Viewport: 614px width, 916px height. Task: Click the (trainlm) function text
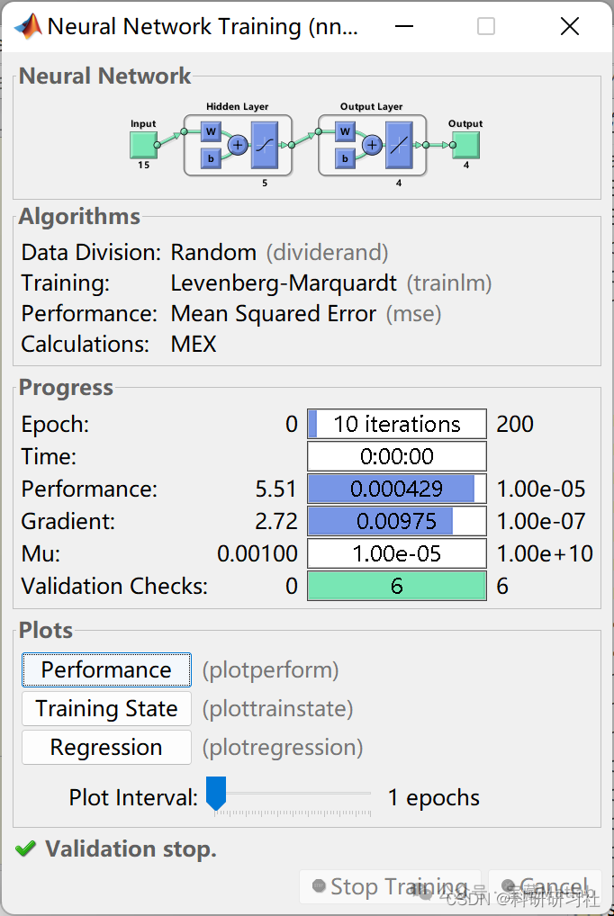449,283
